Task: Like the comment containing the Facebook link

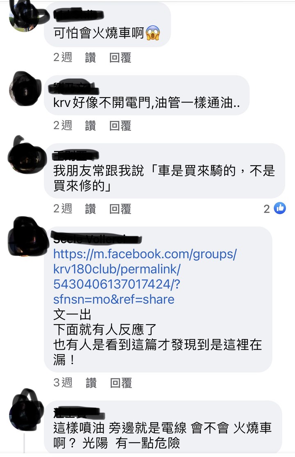Action: tap(91, 383)
